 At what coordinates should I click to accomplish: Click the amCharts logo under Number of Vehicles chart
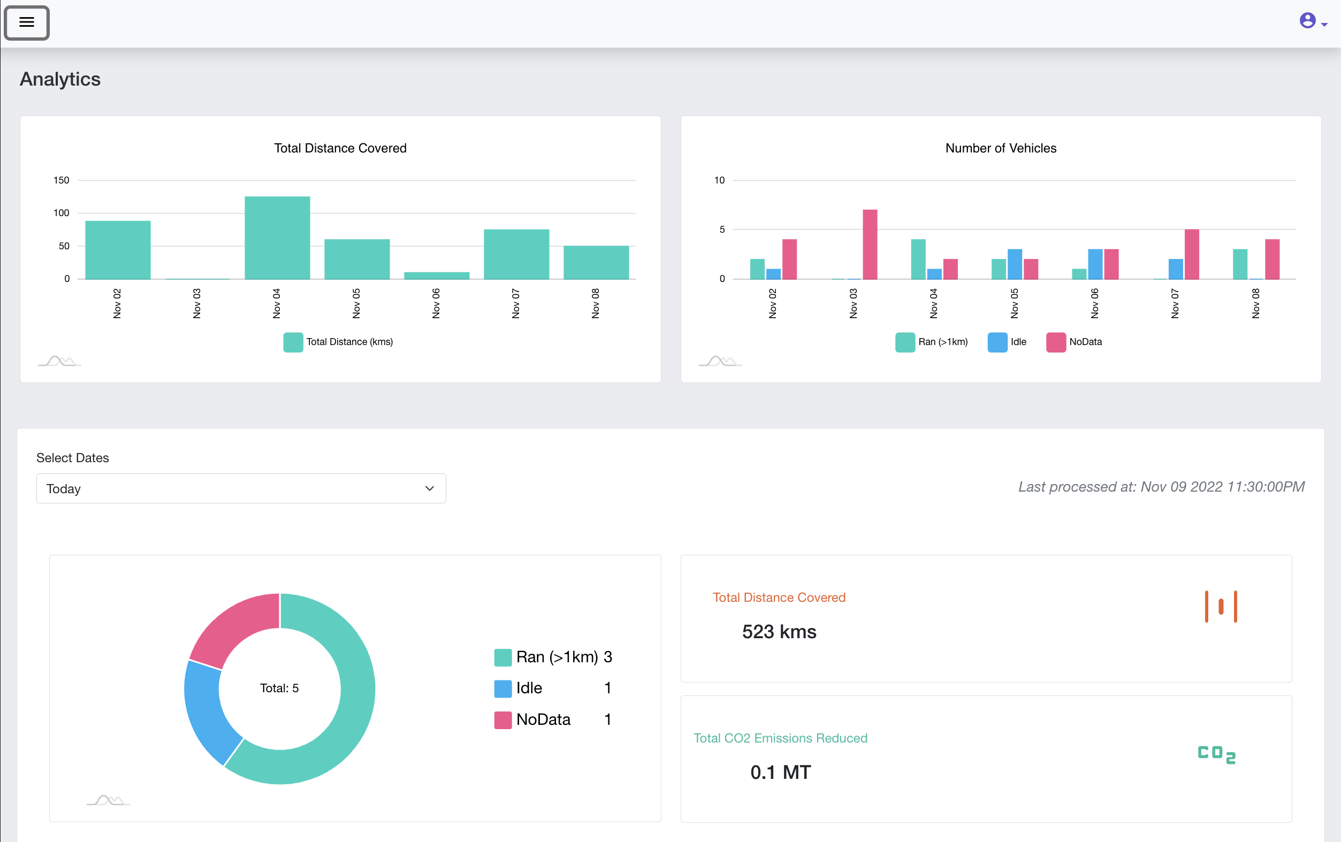[721, 362]
